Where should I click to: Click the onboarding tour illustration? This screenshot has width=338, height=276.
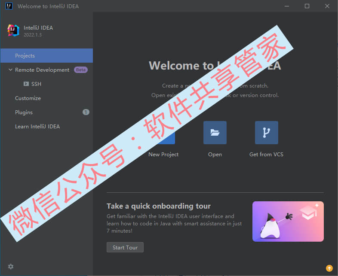(x=288, y=221)
